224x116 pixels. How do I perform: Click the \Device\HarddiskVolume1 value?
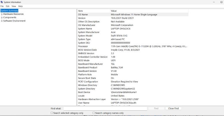click(124, 92)
